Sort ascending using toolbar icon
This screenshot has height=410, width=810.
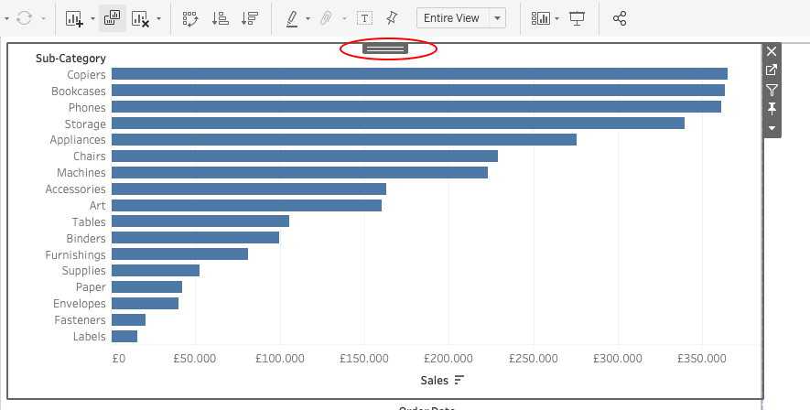(220, 18)
